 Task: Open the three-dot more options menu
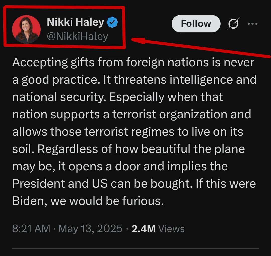click(252, 24)
